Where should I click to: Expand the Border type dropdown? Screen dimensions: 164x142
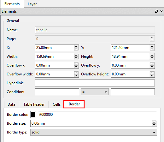coord(94,132)
